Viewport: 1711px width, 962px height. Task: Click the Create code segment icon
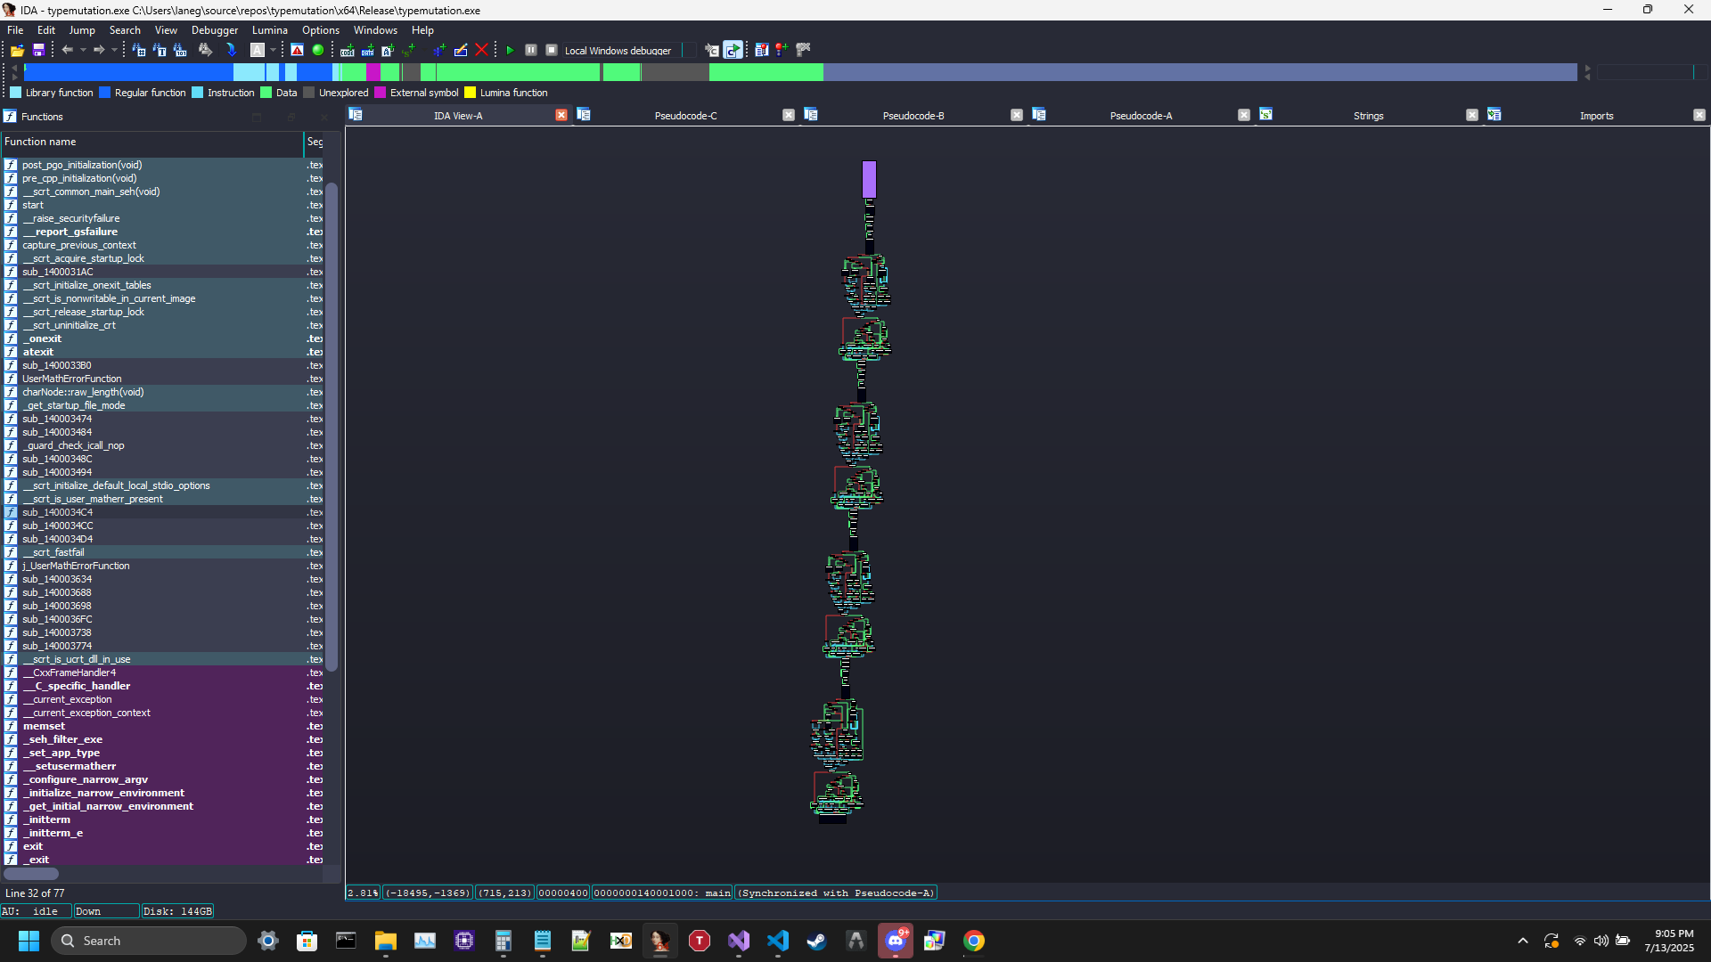point(348,51)
